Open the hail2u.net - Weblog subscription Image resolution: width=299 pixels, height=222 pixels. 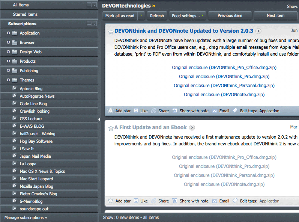tap(49, 134)
